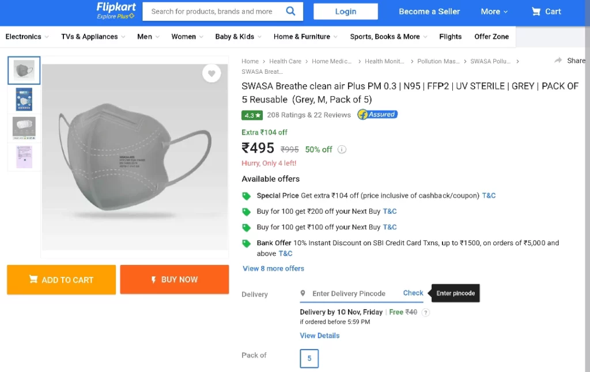Select pack of 5 option
The height and width of the screenshot is (372, 590).
coord(309,358)
